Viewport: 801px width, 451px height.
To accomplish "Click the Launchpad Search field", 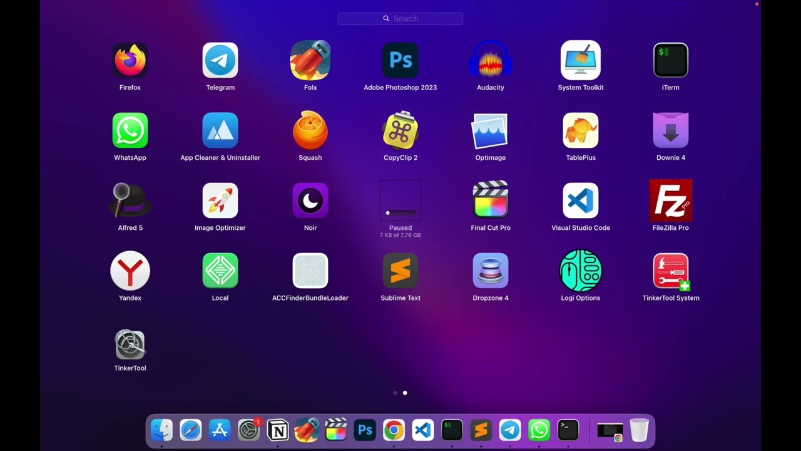I will tap(400, 19).
